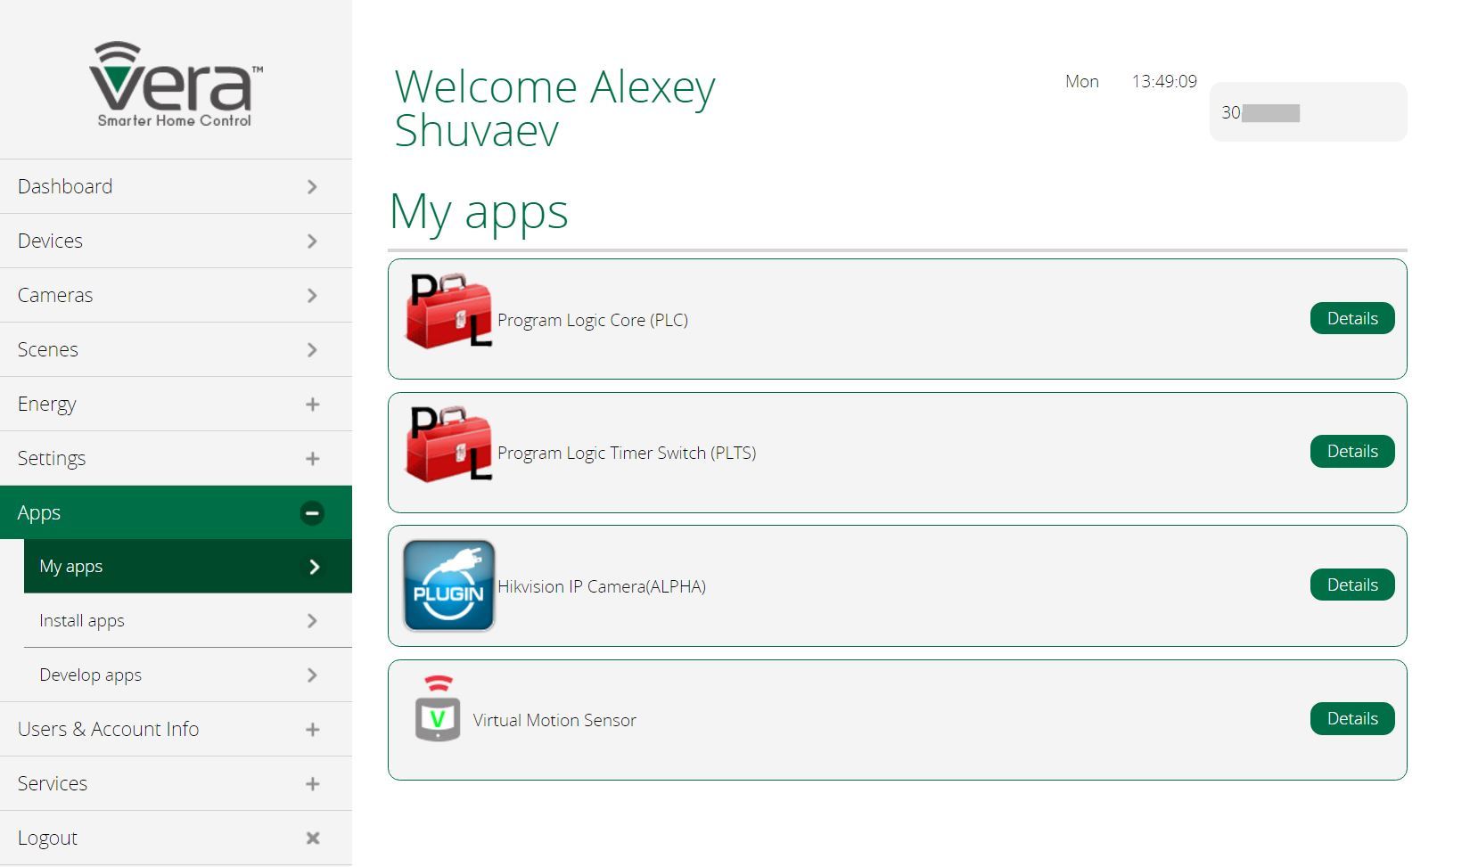The width and height of the screenshot is (1478, 867).
Task: Expand the Services section plus icon
Action: (312, 784)
